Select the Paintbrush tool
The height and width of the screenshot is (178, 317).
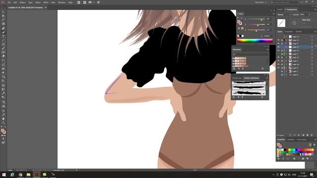point(3,48)
